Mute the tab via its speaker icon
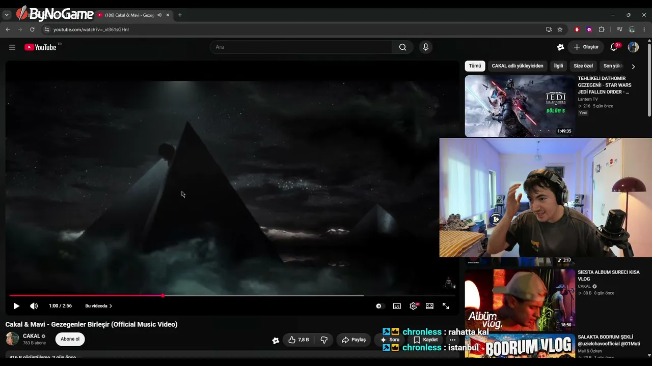The height and width of the screenshot is (366, 652). 159,15
